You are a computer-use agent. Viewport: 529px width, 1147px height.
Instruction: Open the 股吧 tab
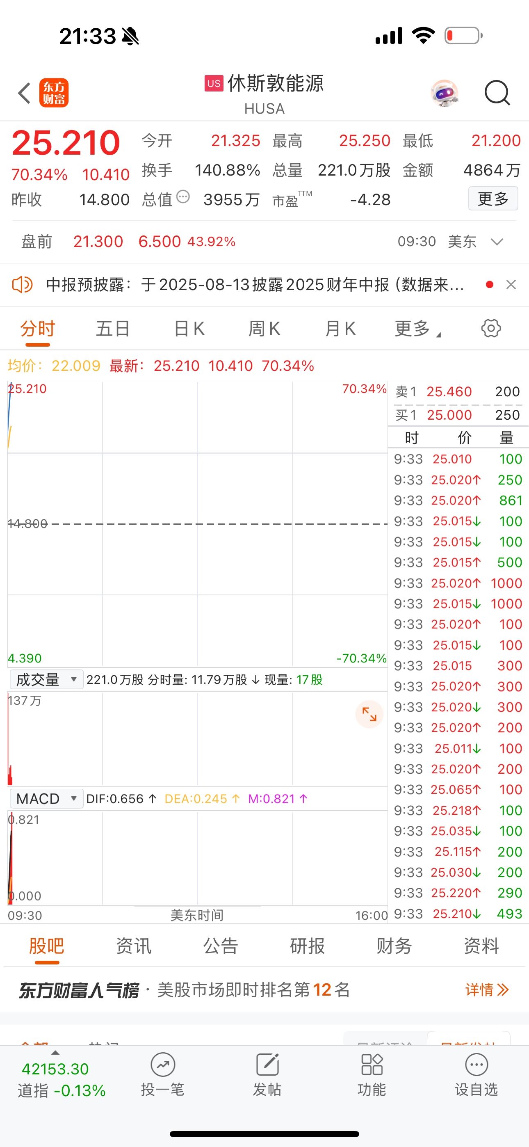click(47, 946)
